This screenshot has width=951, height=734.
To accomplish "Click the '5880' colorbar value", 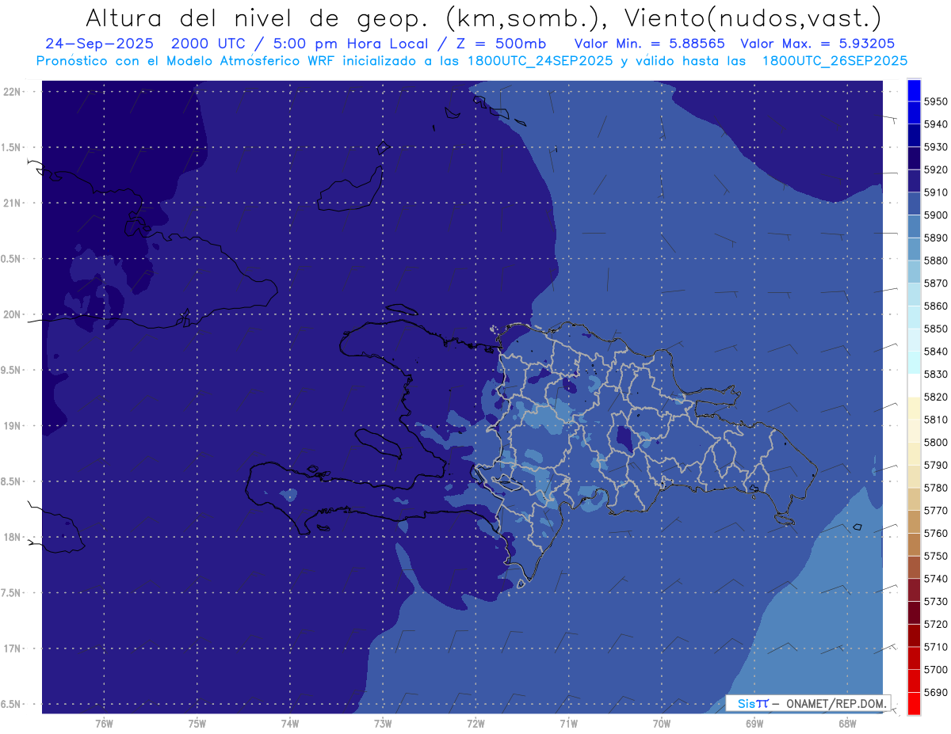I will 935,261.
